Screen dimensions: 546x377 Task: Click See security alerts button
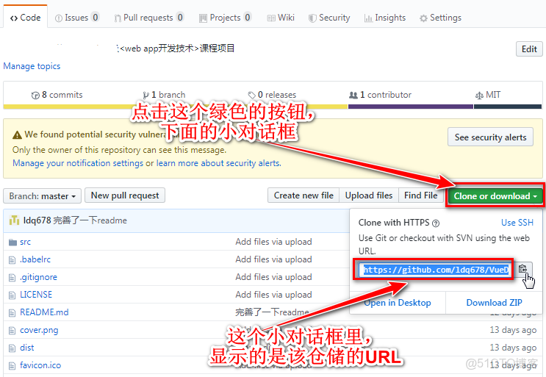490,137
